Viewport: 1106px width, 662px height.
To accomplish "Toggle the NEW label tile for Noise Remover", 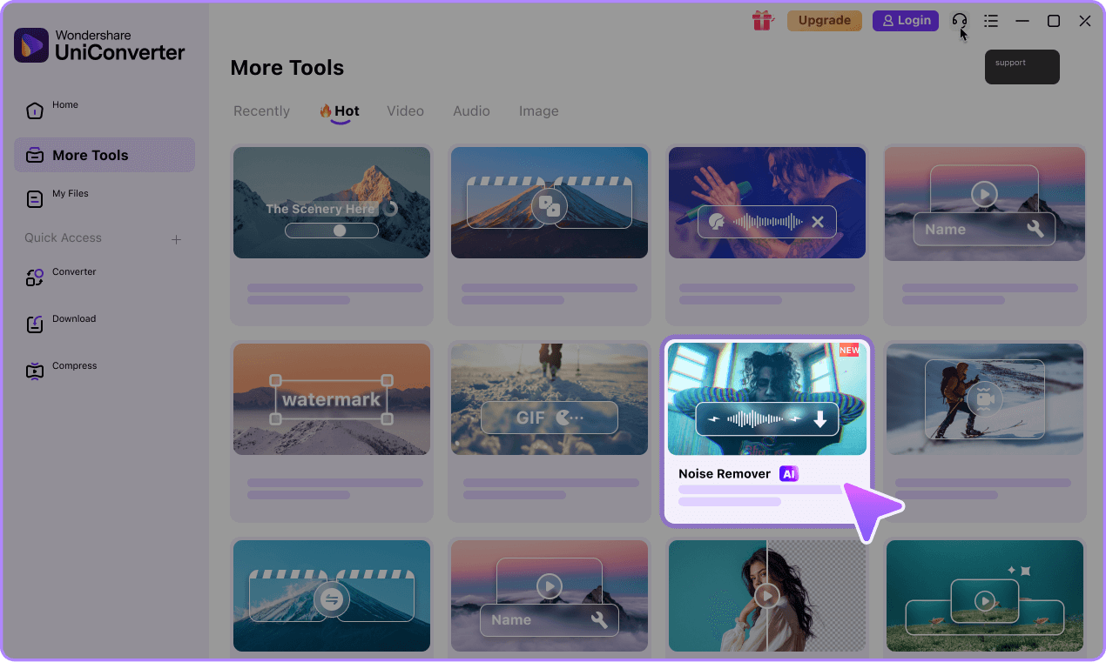I will (848, 350).
